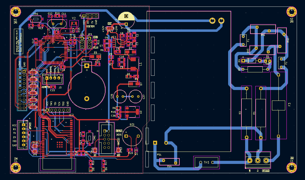Screen dimensions: 305x180
Task: Click the BT1 positive square pad
Action: pos(87,66)
